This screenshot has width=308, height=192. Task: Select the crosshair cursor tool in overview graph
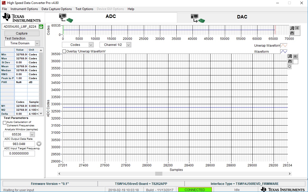297,28
